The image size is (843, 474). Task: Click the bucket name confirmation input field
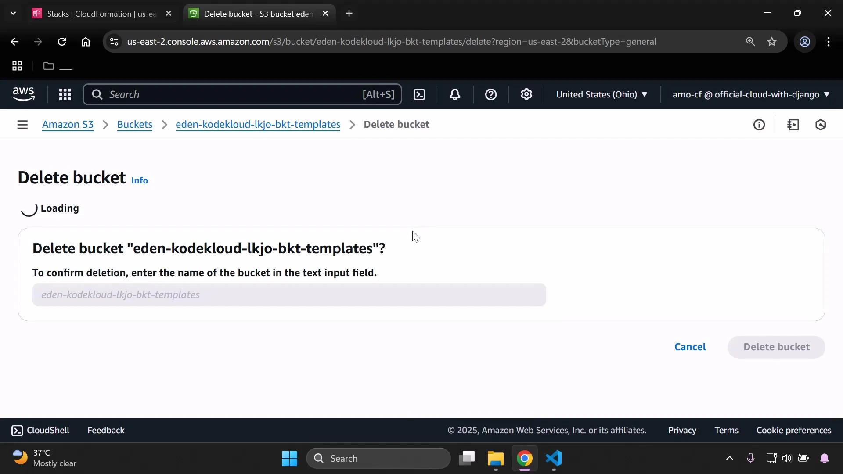[x=289, y=294]
